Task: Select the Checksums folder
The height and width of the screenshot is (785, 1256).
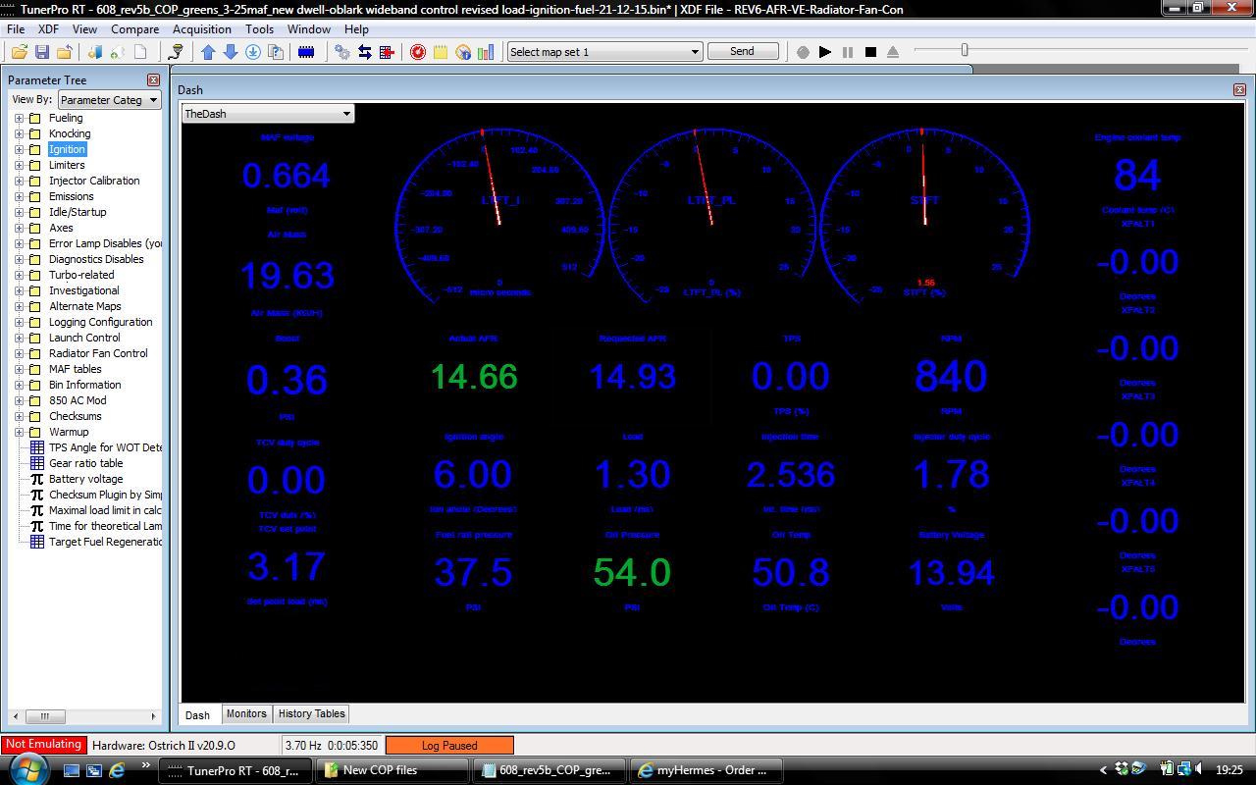Action: coord(75,416)
